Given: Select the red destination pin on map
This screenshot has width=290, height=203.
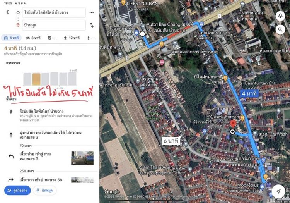Looking at the screenshot, I should (x=233, y=124).
